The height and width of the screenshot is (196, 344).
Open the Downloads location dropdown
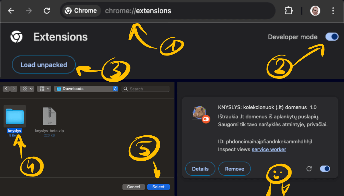(x=86, y=89)
